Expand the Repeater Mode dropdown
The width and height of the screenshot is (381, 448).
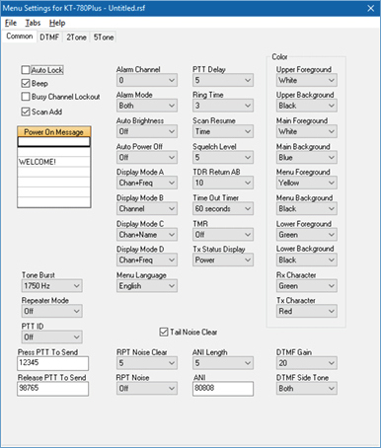click(52, 311)
